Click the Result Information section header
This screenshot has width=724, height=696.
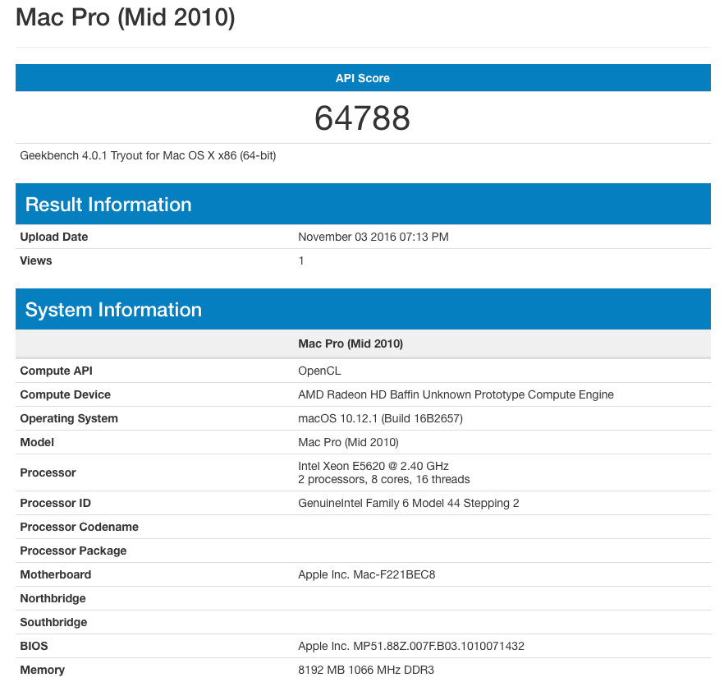[x=363, y=204]
